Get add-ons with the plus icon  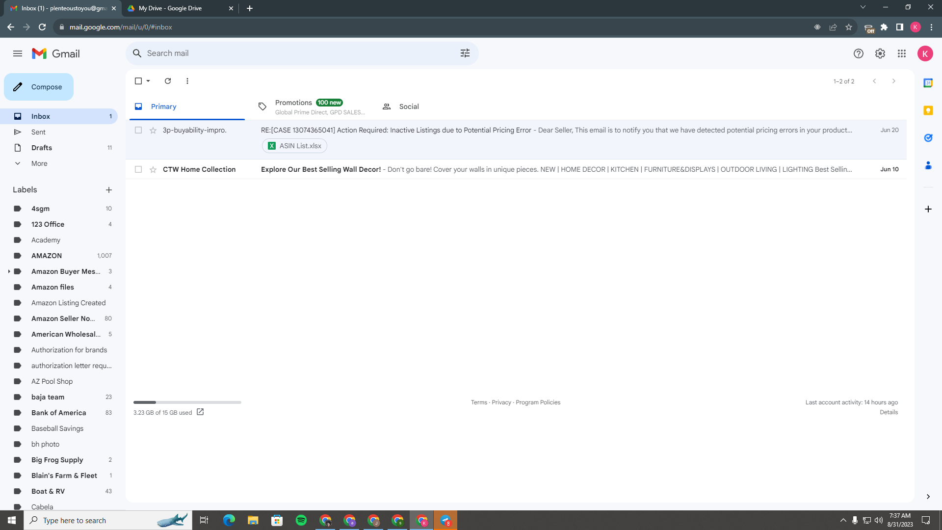928,209
